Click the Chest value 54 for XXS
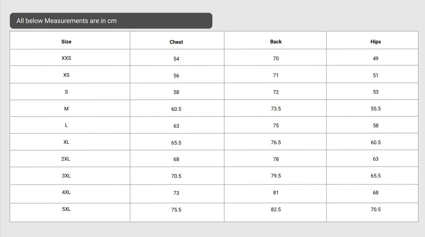425x237 pixels. click(176, 59)
